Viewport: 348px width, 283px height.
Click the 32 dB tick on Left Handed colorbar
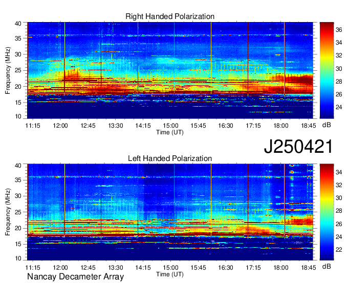click(x=339, y=185)
